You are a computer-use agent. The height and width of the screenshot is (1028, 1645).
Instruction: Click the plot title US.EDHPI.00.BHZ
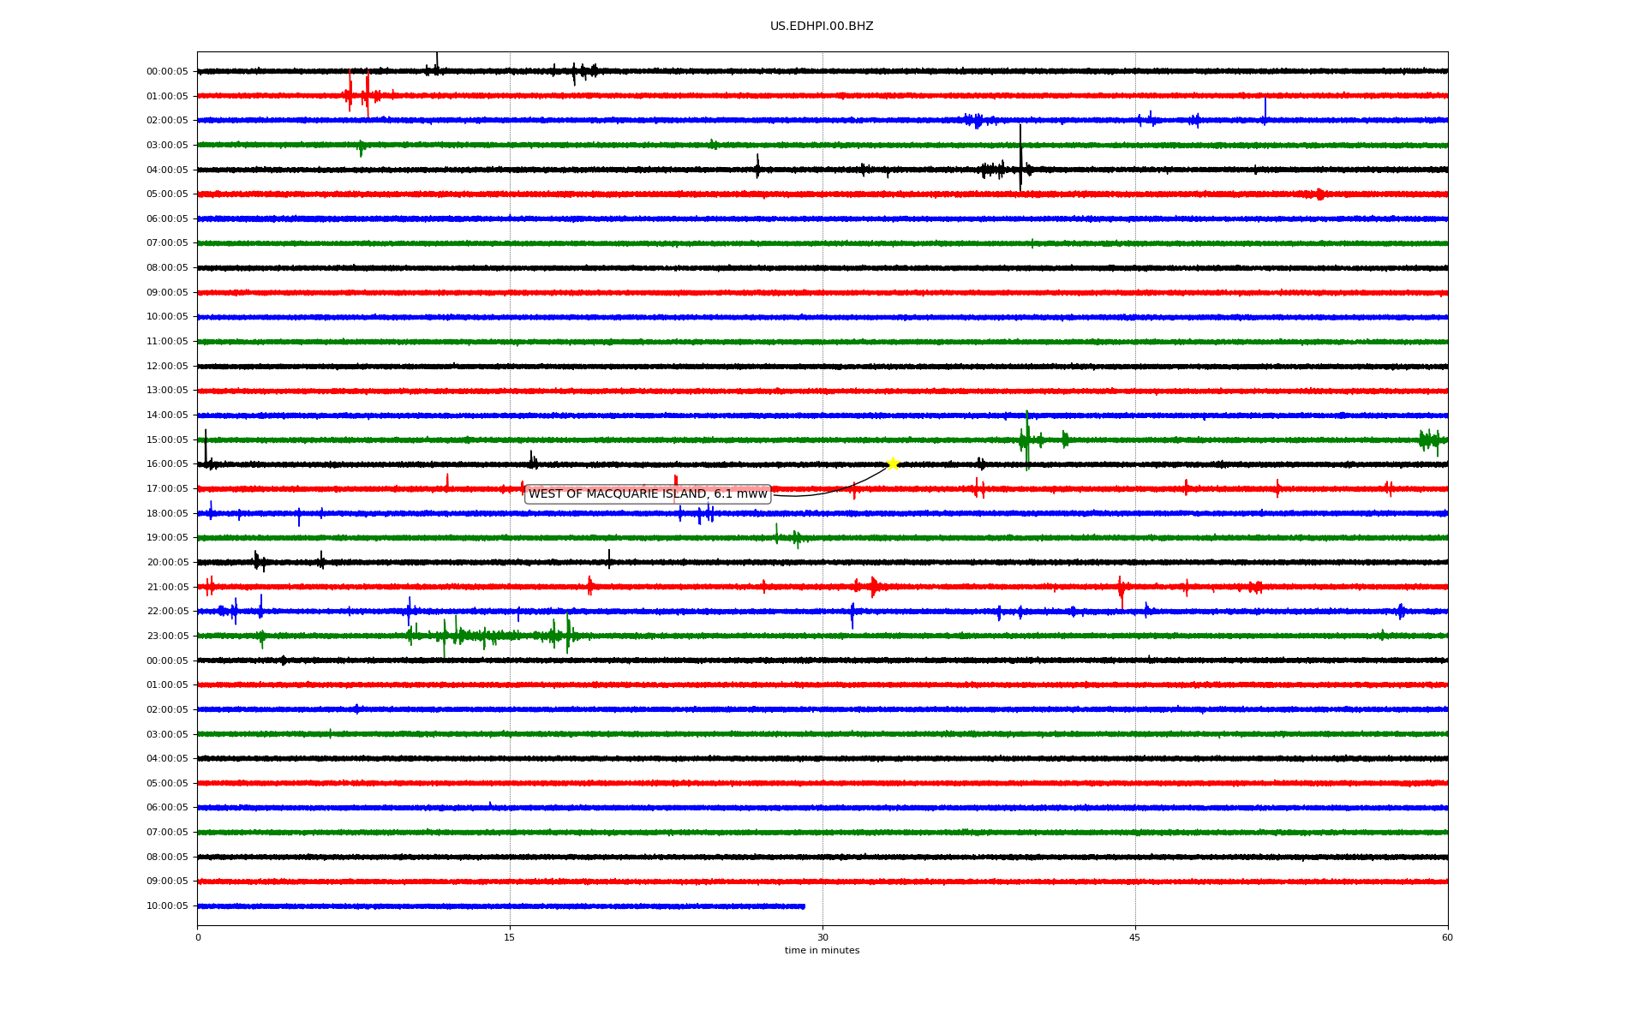point(822,27)
